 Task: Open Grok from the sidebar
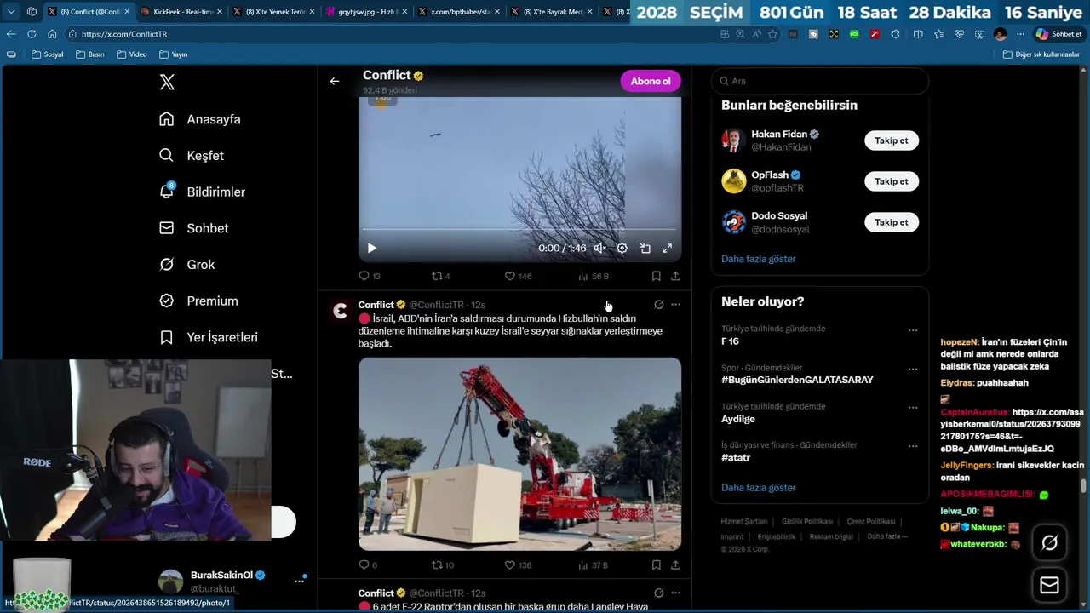[187, 265]
